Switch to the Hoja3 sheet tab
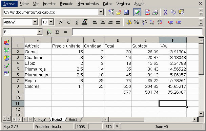The height and width of the screenshot is (131, 206). point(73,119)
